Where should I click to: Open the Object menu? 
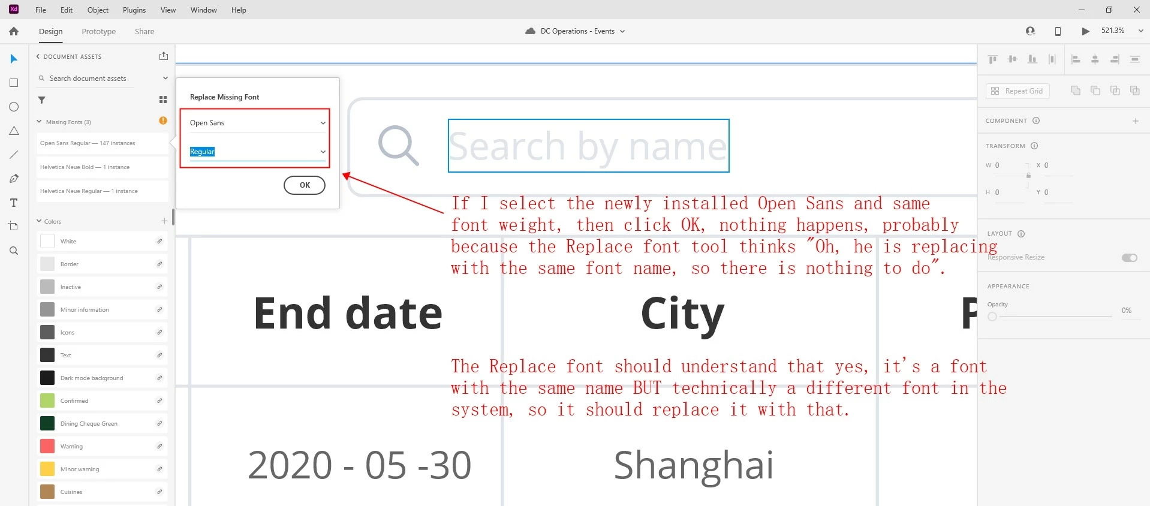tap(98, 10)
